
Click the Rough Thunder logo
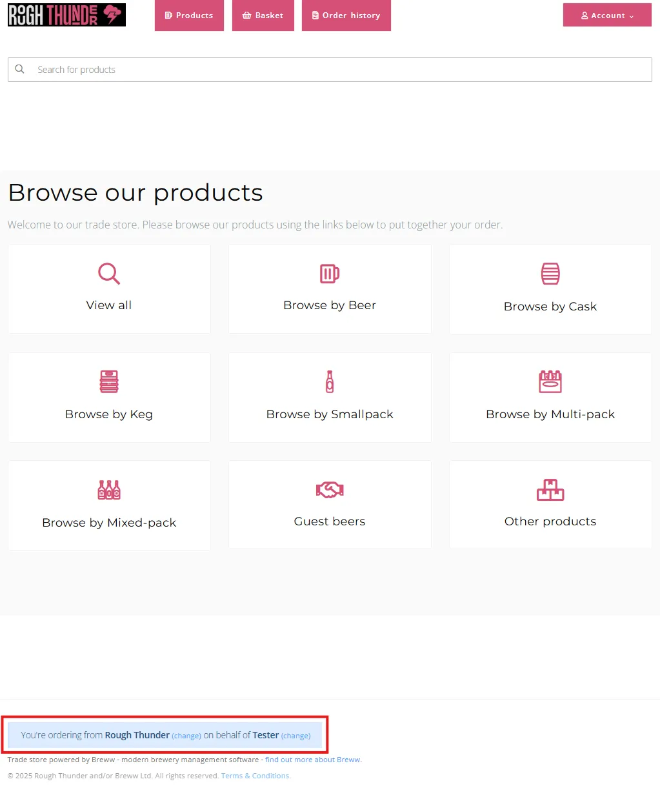coord(66,15)
